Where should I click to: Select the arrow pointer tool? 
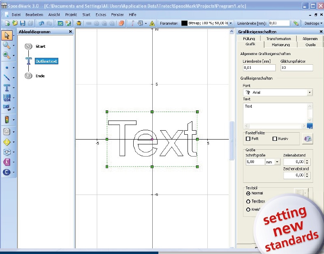(x=6, y=36)
